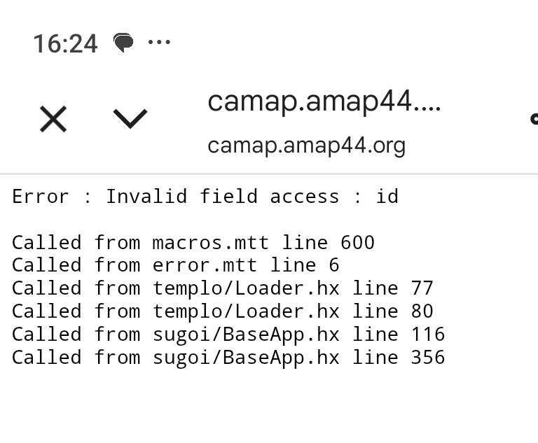Click the 'templo/Loader.hx line 80' entry

(293, 311)
